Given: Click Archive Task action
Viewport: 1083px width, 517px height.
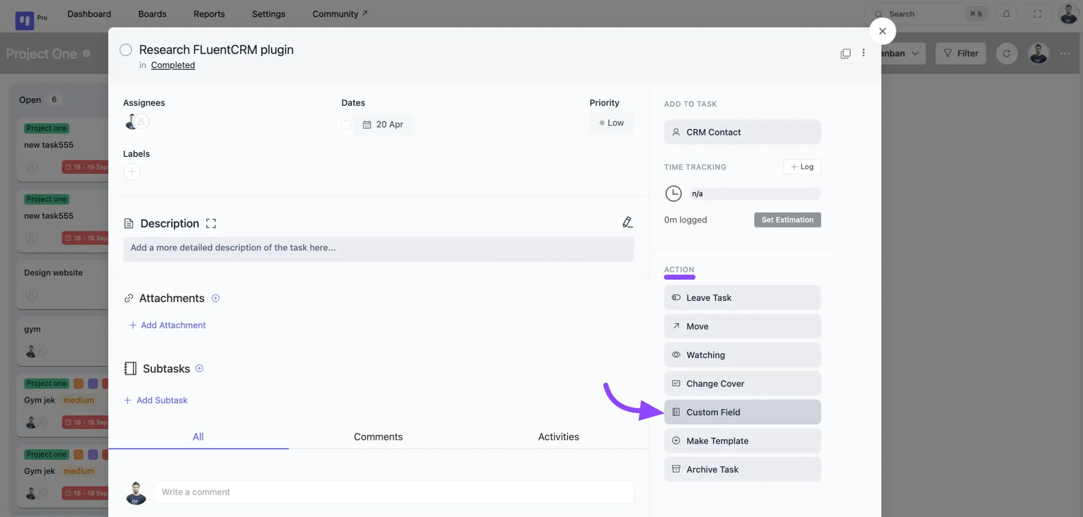Looking at the screenshot, I should tap(742, 470).
